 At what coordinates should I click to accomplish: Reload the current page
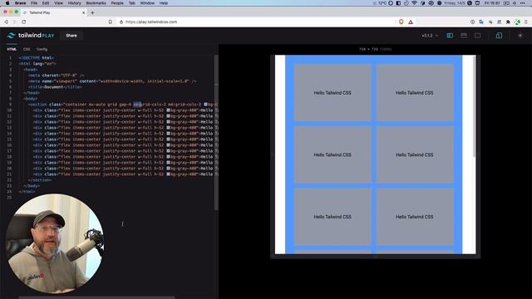pyautogui.click(x=24, y=22)
